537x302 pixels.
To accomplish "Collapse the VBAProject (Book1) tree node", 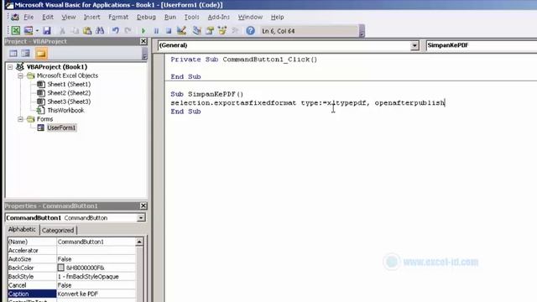I will [10, 67].
